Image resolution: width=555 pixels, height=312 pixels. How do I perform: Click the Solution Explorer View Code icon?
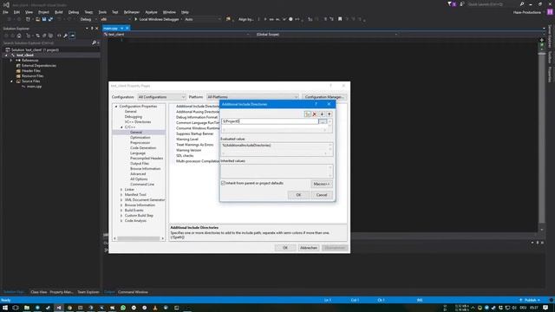click(x=59, y=36)
